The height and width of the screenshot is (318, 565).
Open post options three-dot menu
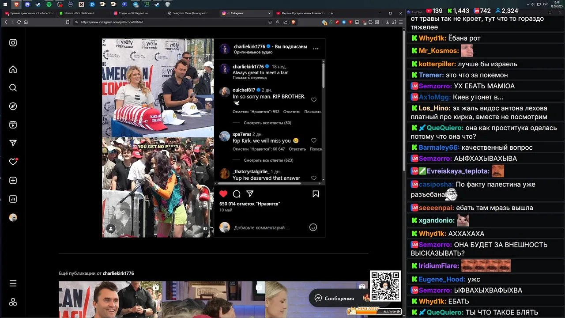316,49
